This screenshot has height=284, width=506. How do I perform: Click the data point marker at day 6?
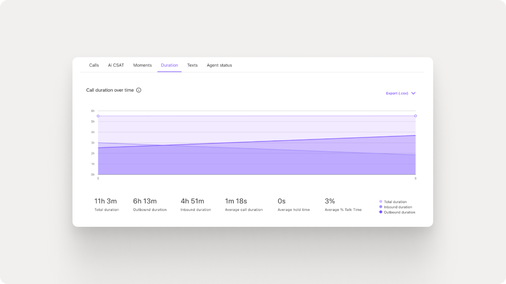(x=415, y=116)
